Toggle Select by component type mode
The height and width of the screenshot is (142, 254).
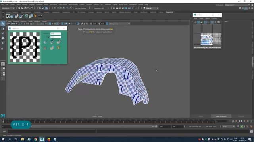(x=46, y=8)
